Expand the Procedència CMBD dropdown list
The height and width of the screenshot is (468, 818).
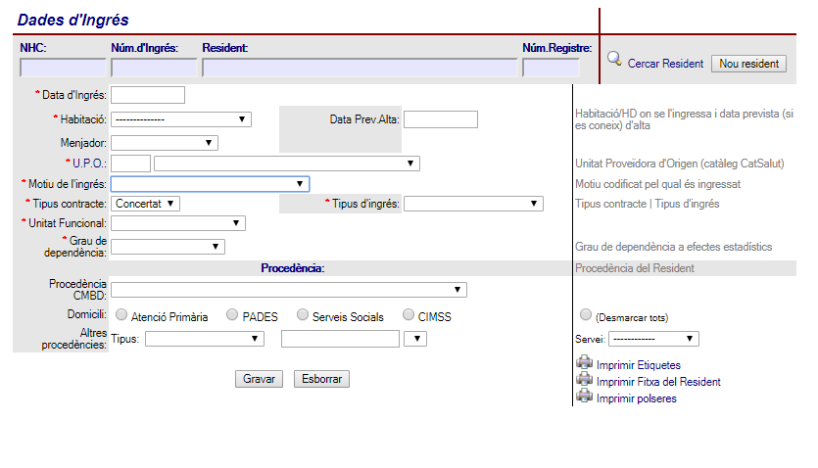[x=288, y=290]
